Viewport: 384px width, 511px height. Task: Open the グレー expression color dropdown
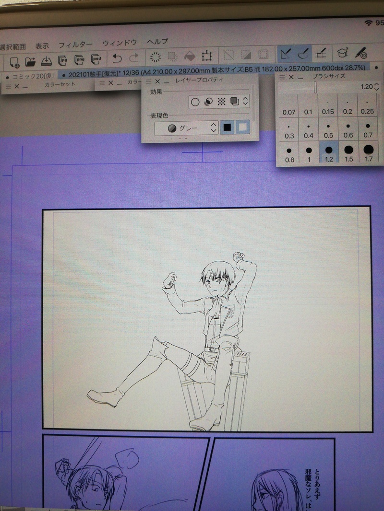pos(186,128)
